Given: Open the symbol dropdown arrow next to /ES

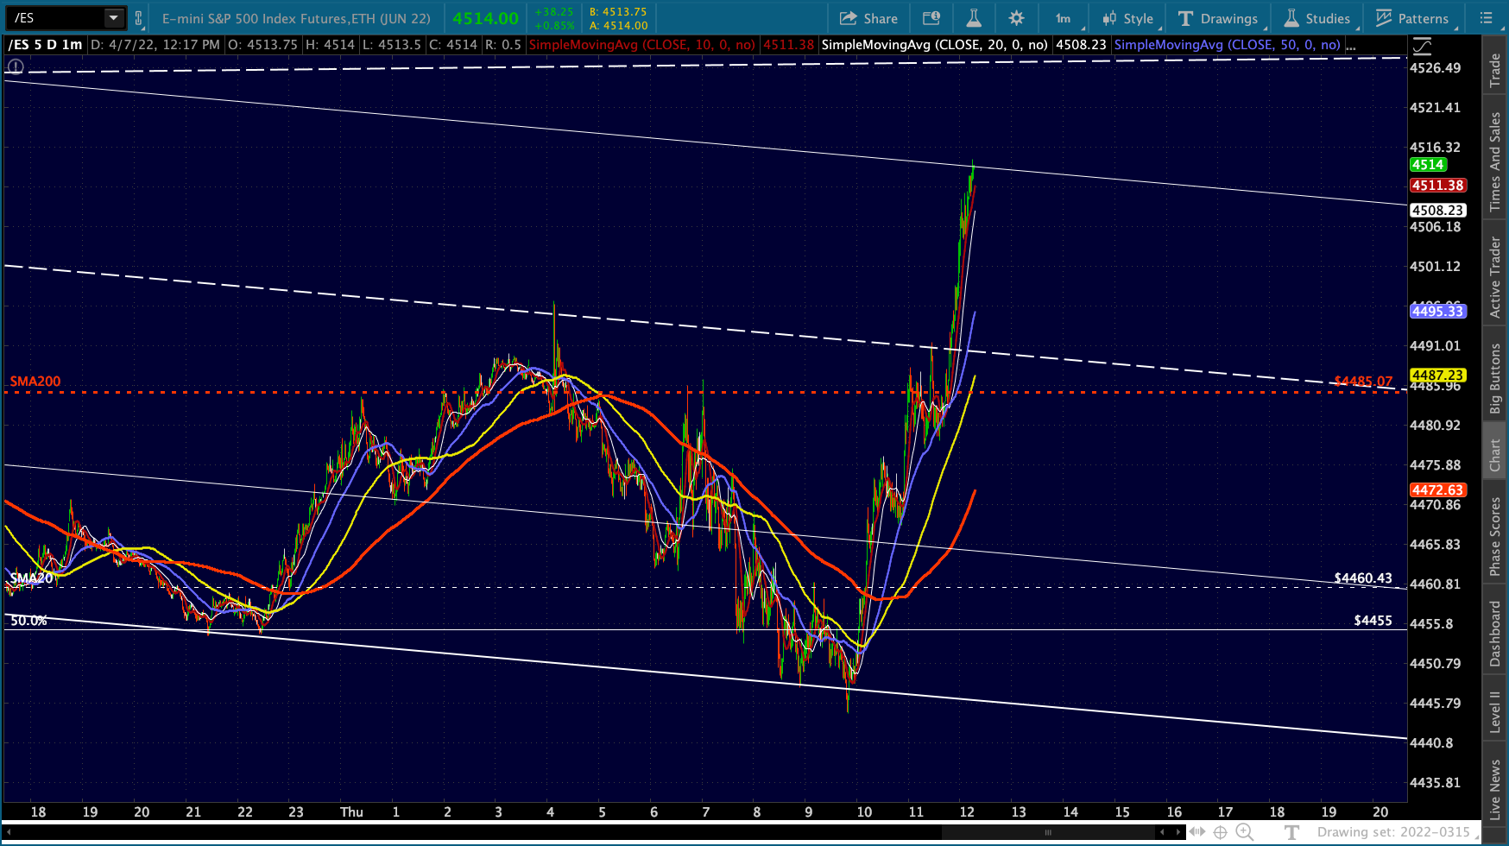Looking at the screenshot, I should (113, 17).
